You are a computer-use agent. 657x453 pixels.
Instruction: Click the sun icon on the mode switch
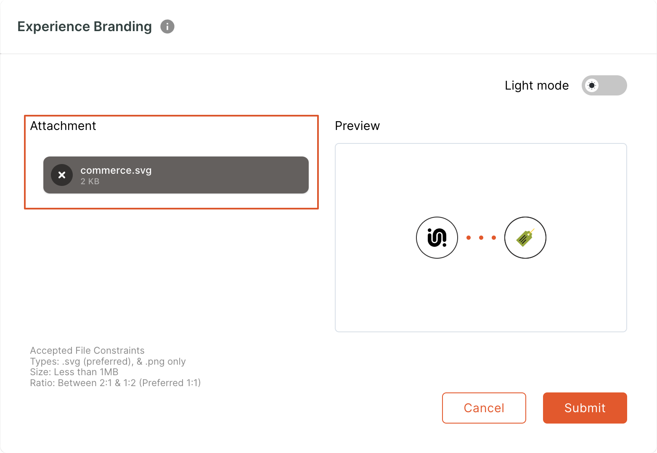click(x=592, y=85)
